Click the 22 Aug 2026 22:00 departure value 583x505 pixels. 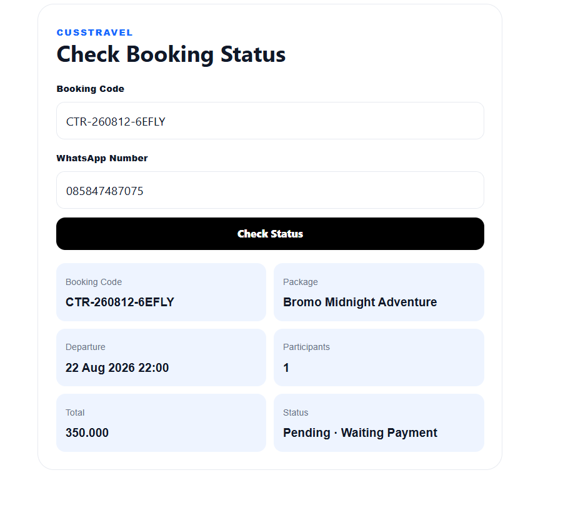point(117,367)
